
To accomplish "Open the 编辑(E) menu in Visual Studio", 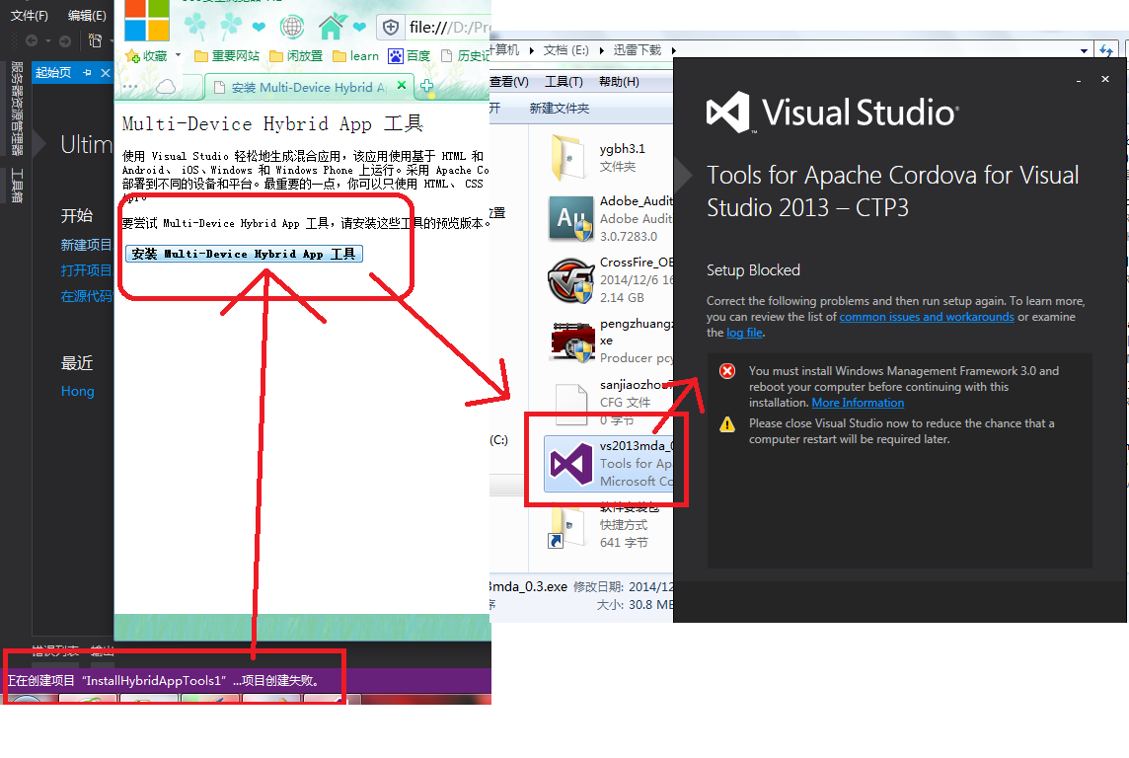I will pos(87,15).
